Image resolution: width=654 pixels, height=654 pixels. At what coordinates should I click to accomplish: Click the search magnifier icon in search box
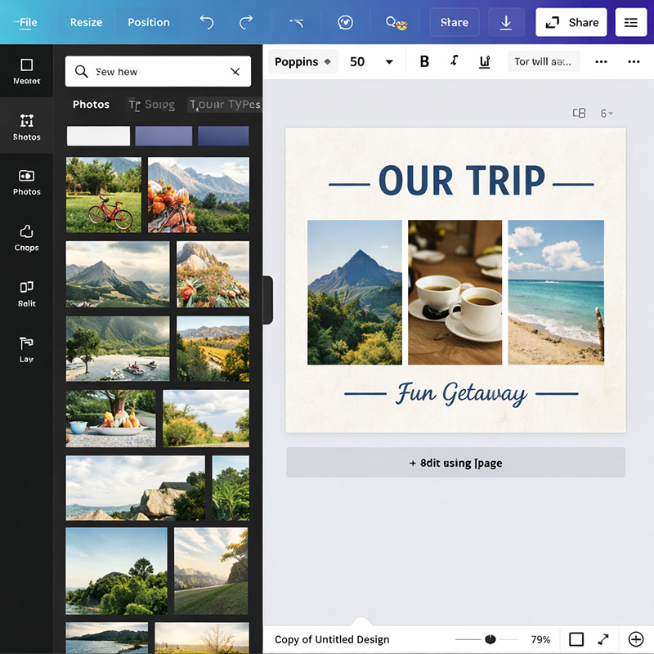coord(81,71)
